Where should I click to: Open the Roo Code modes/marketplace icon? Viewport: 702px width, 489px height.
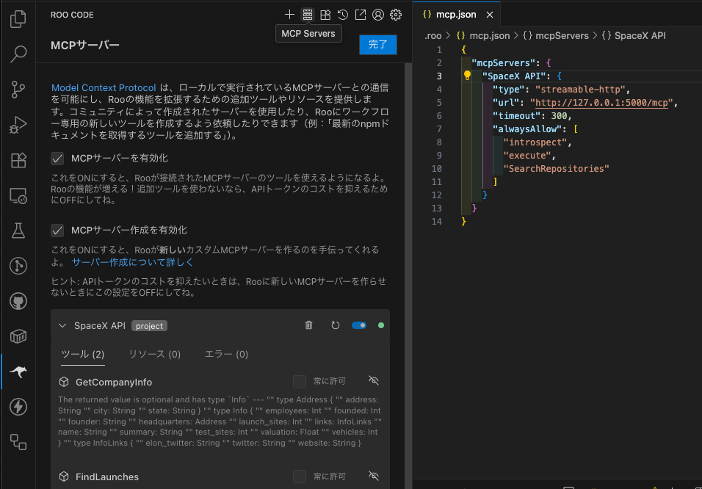click(325, 15)
